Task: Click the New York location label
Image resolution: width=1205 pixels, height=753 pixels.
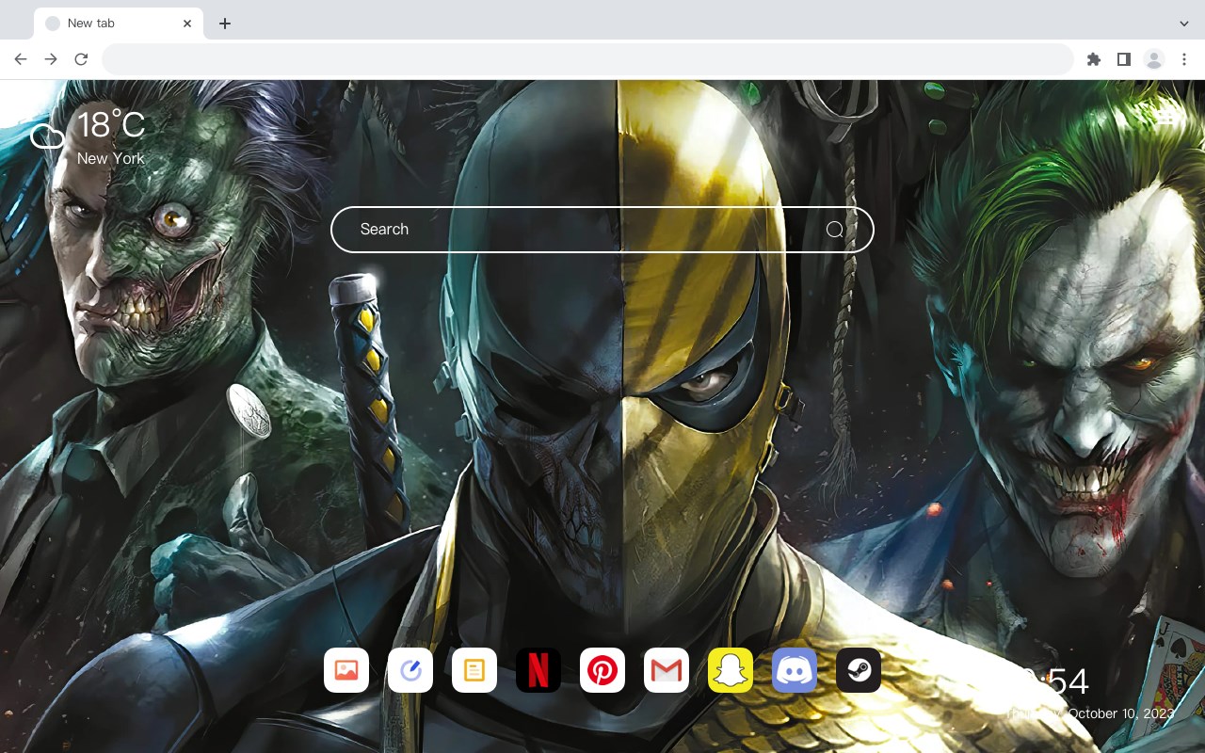Action: [x=111, y=158]
